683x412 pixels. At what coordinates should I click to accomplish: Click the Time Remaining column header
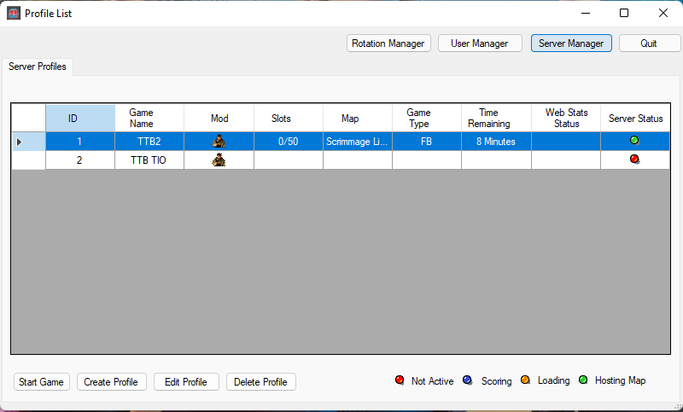497,119
